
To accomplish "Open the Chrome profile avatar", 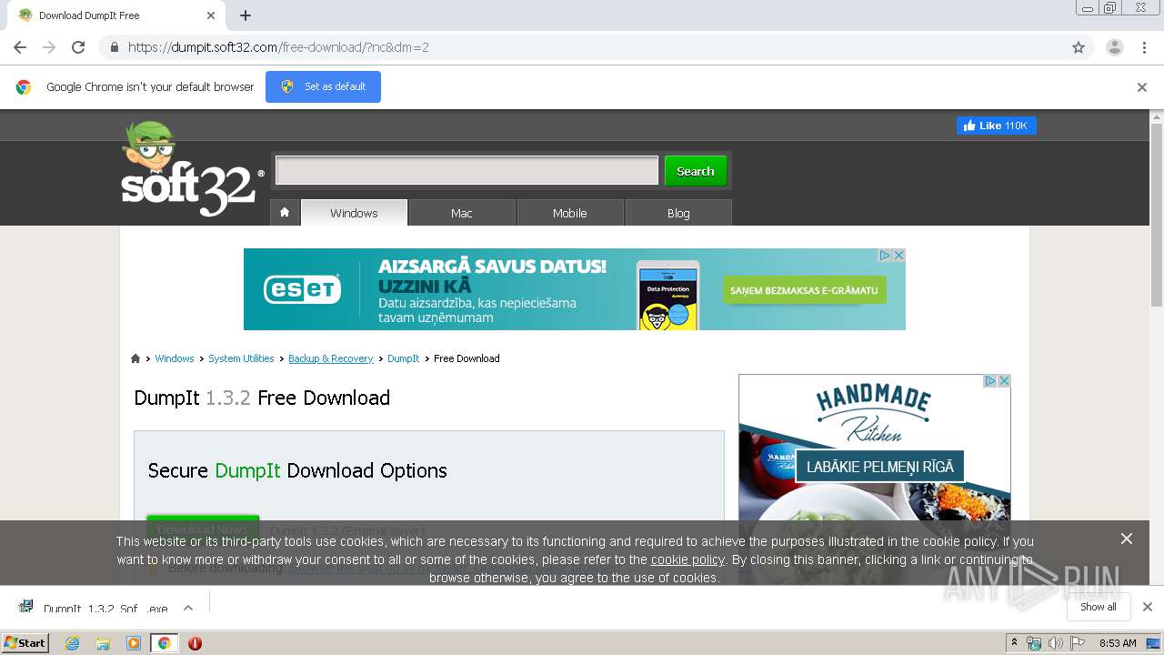I will (x=1115, y=47).
